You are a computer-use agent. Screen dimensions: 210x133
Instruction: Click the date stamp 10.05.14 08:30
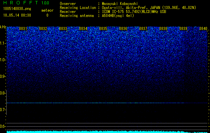point(17,15)
